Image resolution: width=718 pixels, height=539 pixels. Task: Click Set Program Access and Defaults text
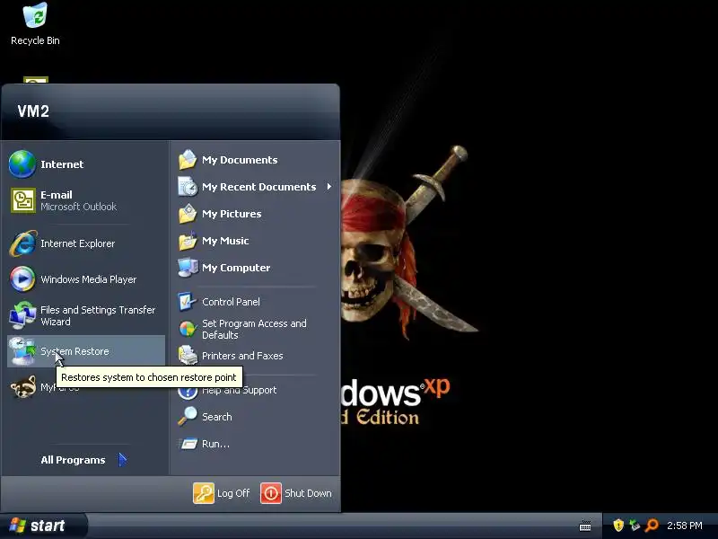click(x=254, y=329)
